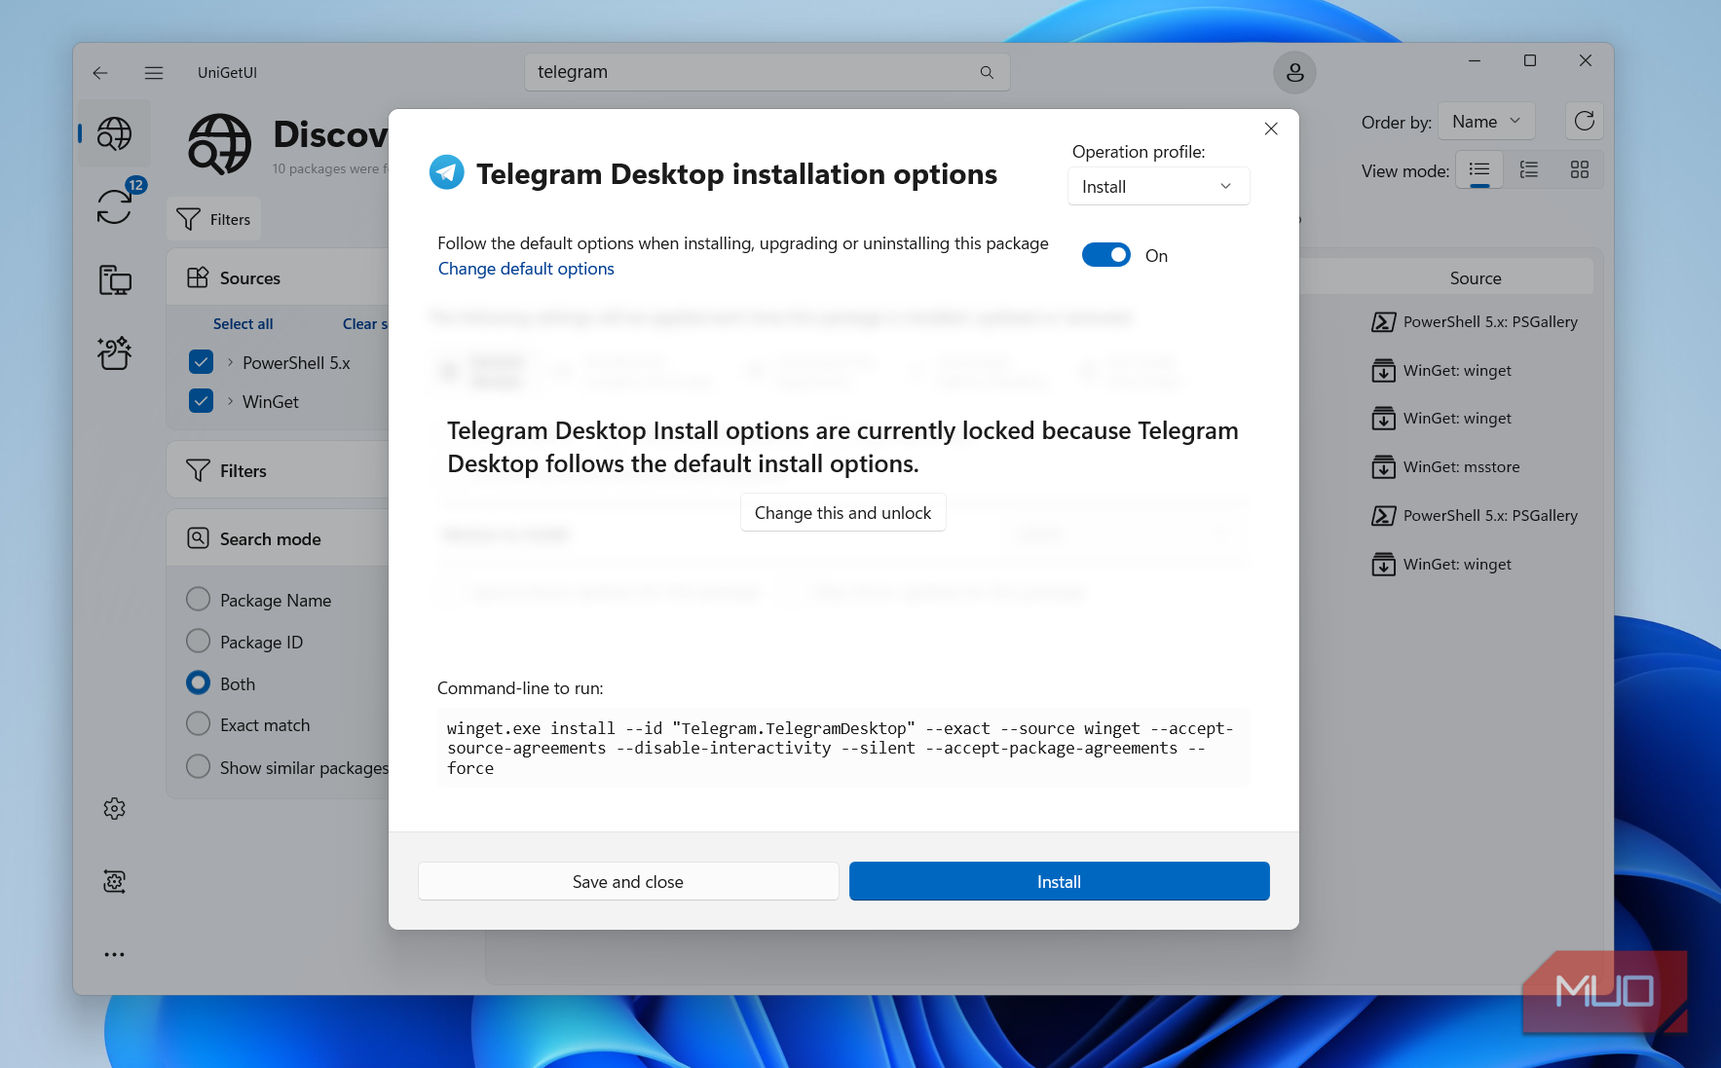Image resolution: width=1721 pixels, height=1068 pixels.
Task: Open Package Bundles sidebar icon
Action: pos(114,352)
